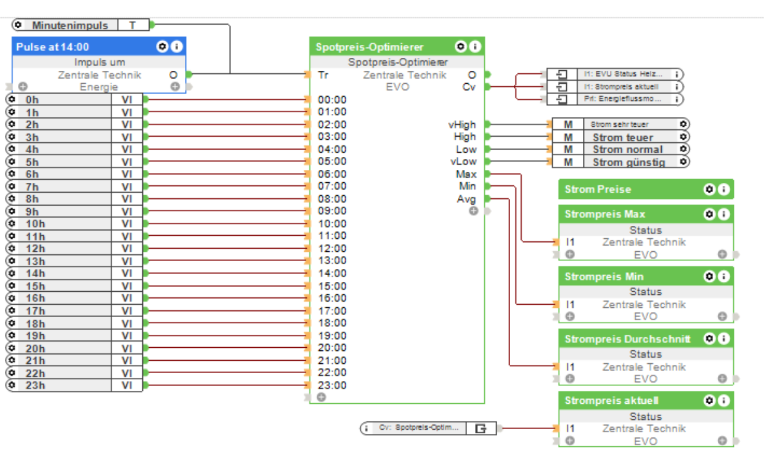Click info icon on EVU Status connector
764x458 pixels.
pyautogui.click(x=677, y=74)
